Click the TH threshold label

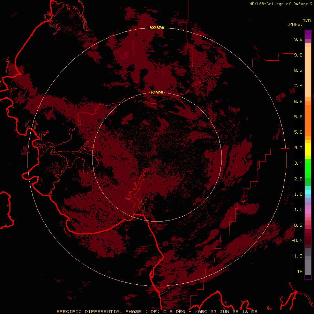coord(300,272)
